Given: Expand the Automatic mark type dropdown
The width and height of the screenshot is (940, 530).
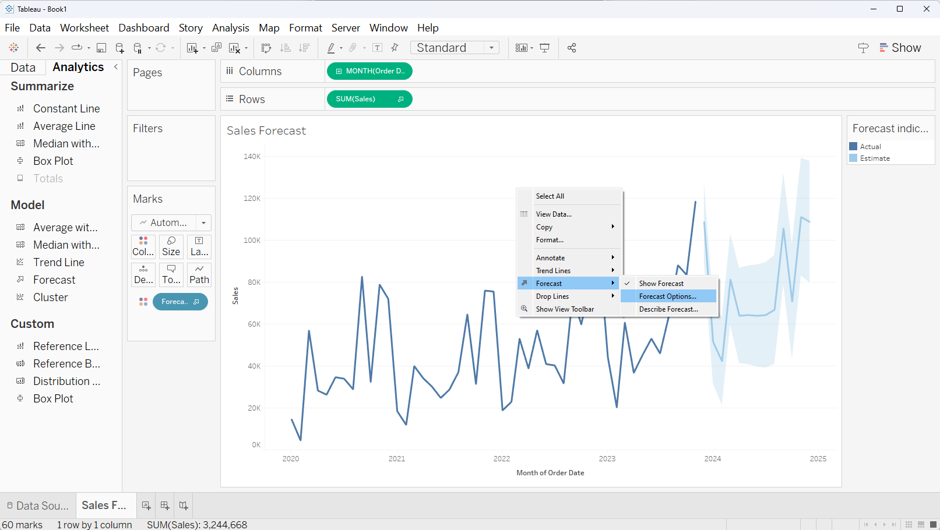Looking at the screenshot, I should 203,222.
